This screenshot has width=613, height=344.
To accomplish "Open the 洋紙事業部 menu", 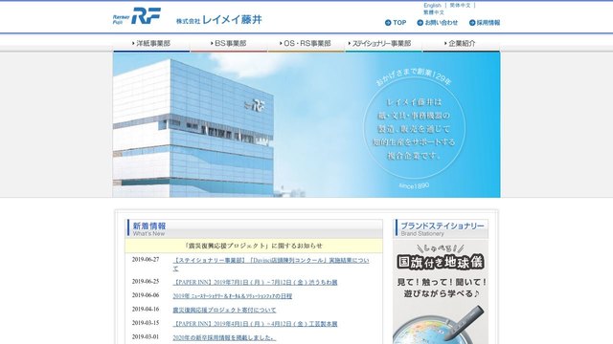I will [151, 43].
